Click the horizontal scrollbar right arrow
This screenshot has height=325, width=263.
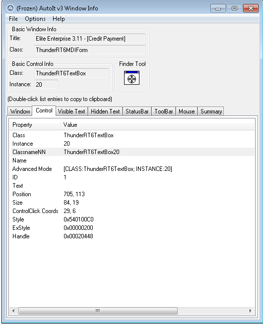(x=250, y=311)
